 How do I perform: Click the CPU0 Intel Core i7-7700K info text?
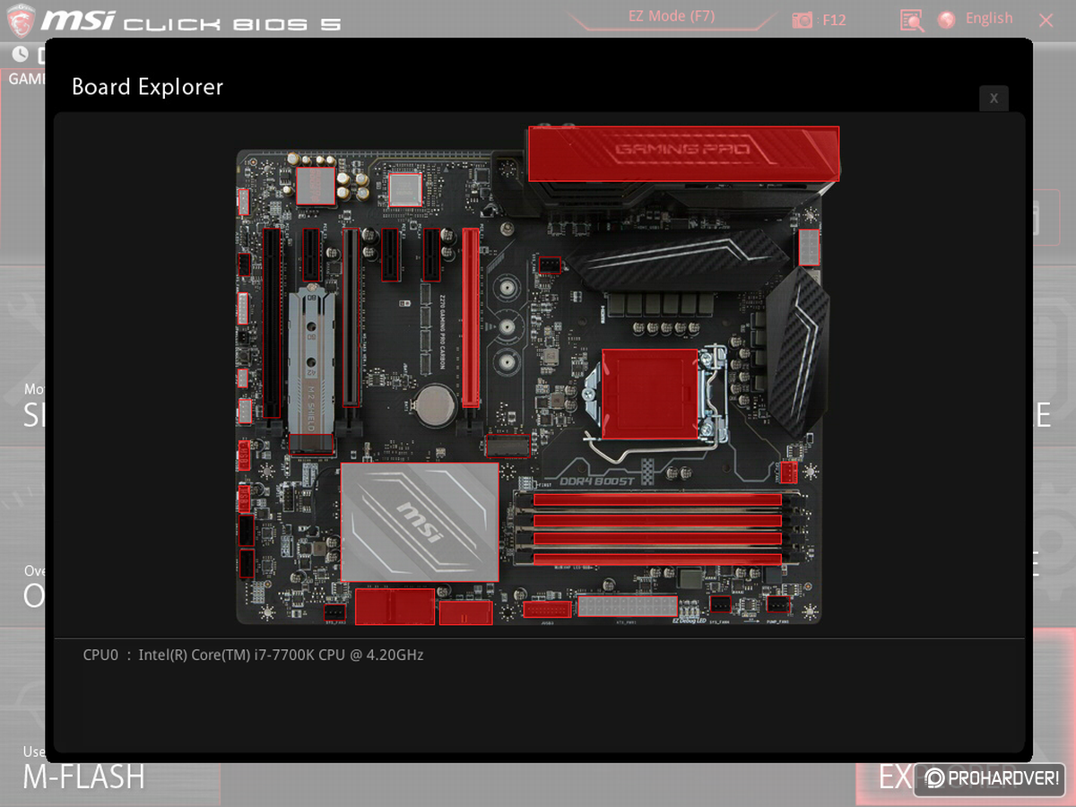253,655
